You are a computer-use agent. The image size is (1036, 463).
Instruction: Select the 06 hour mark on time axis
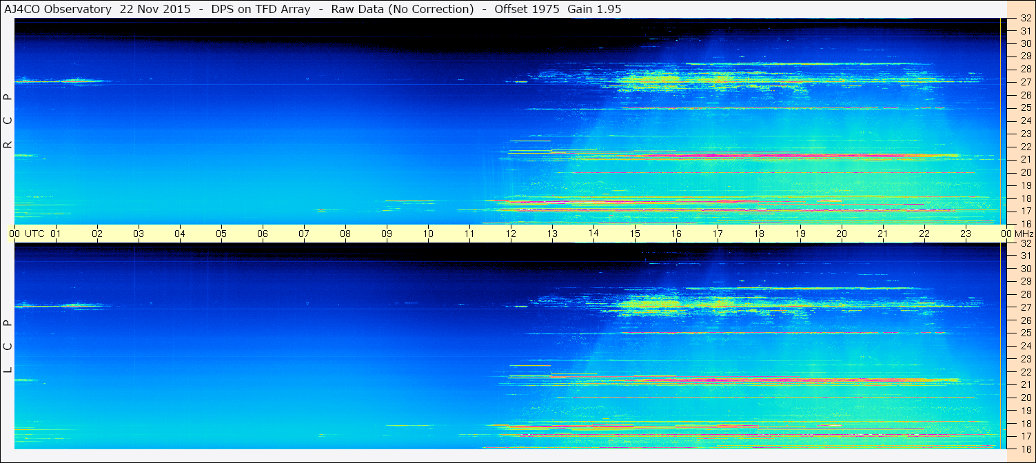pyautogui.click(x=263, y=234)
